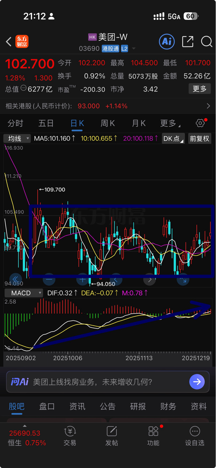Open the 均线 indicator dropdown
Image resolution: width=216 pixels, height=468 pixels.
click(17, 138)
